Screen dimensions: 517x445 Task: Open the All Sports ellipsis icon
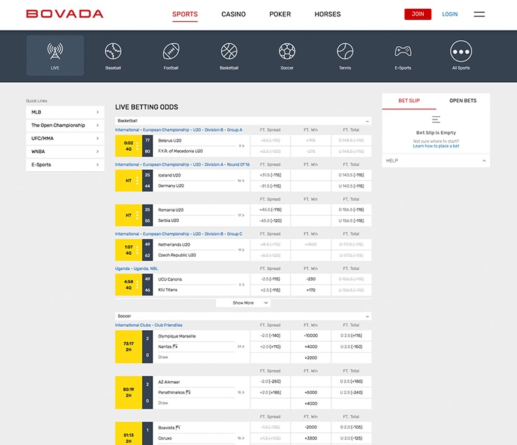pyautogui.click(x=461, y=52)
